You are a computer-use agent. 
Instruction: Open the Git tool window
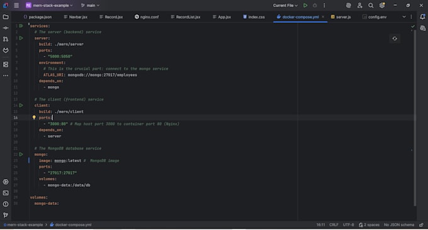pos(6,215)
